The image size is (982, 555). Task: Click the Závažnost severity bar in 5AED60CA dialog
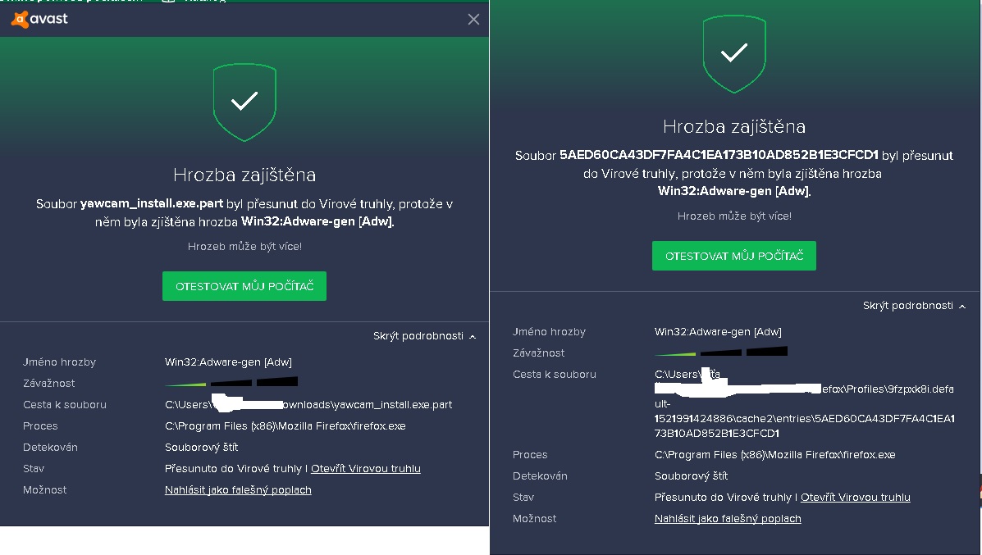pyautogui.click(x=721, y=352)
